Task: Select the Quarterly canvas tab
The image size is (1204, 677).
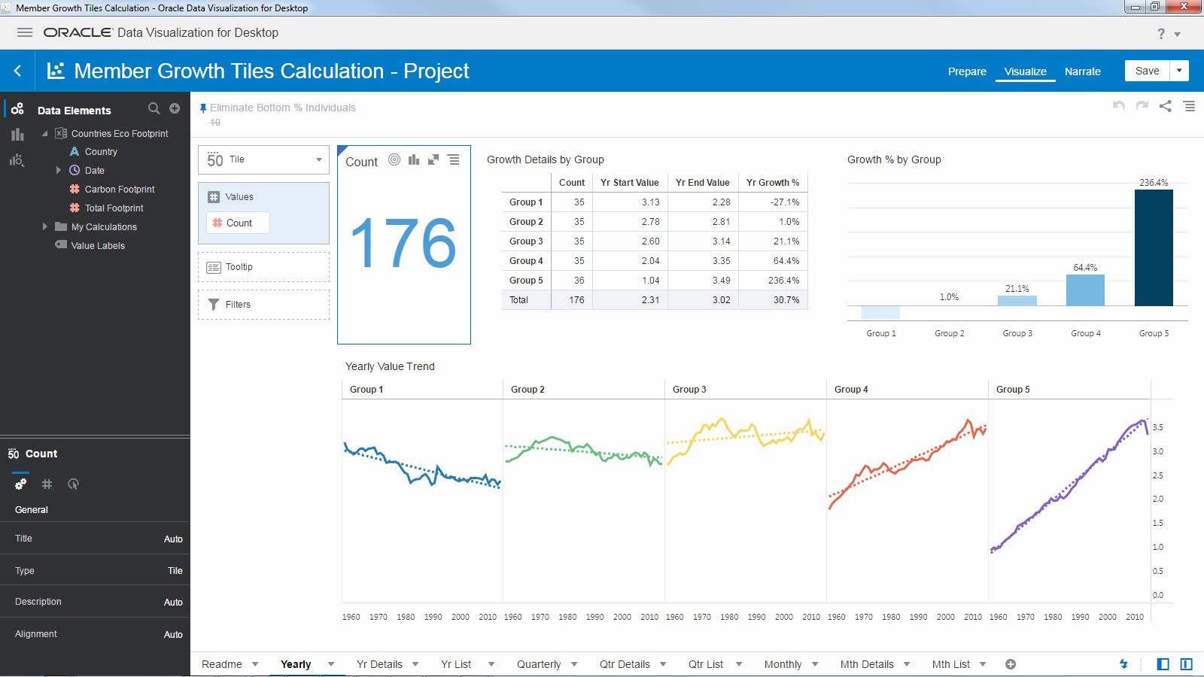Action: [539, 664]
